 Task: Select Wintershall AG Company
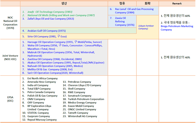[83, 116]
